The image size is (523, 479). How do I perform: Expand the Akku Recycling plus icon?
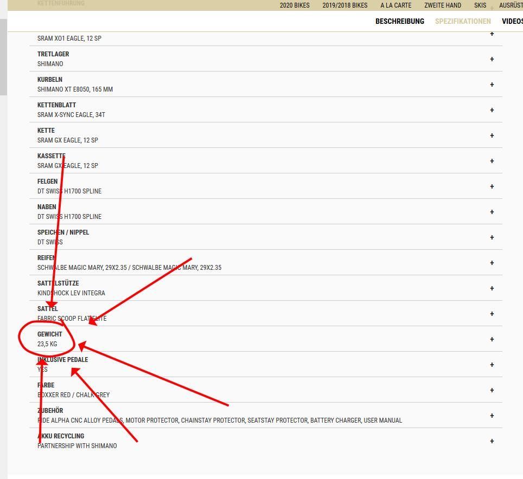pos(492,442)
